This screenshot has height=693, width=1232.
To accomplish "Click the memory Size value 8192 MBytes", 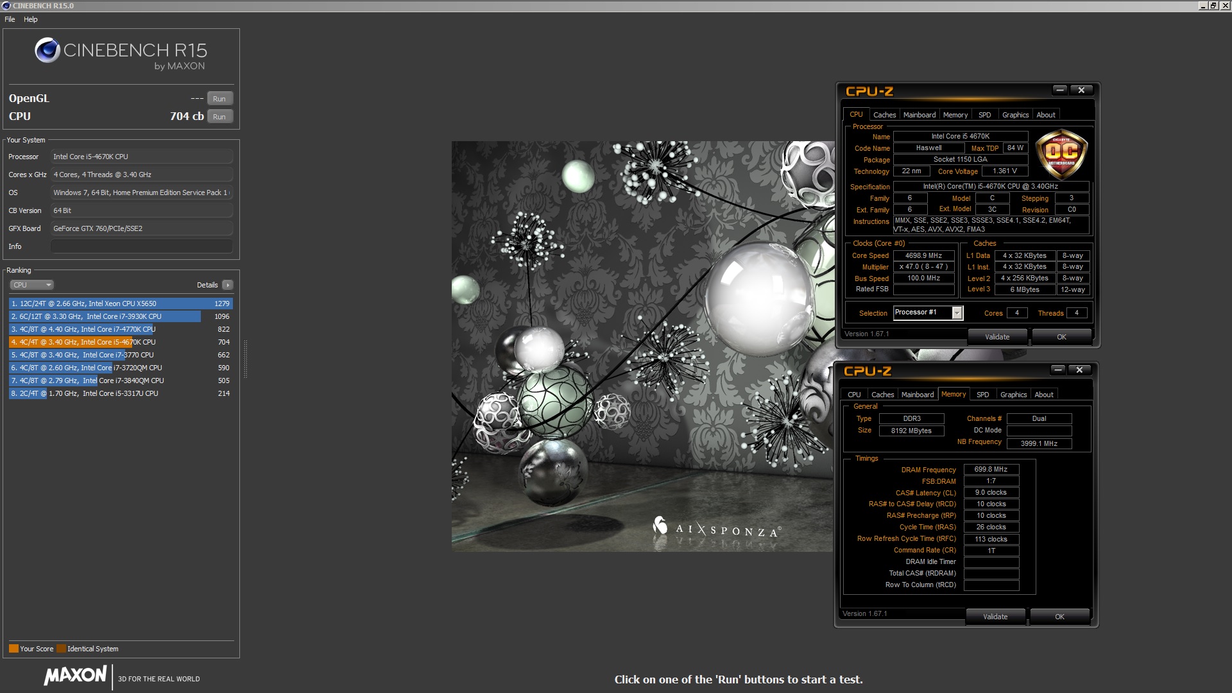I will (911, 431).
